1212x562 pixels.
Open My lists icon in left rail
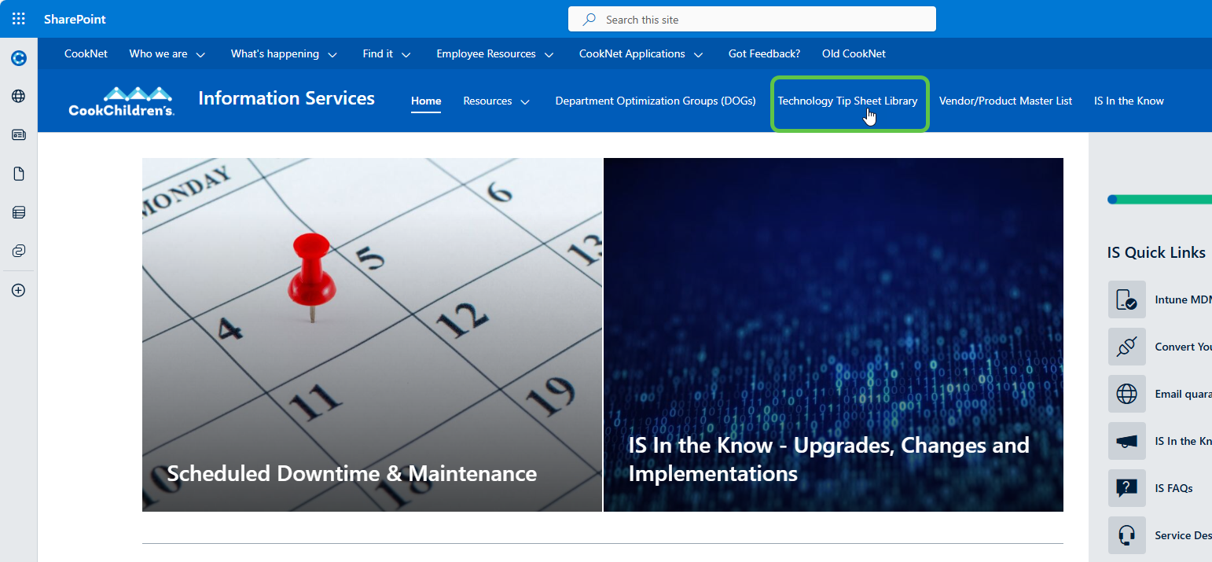coord(19,212)
